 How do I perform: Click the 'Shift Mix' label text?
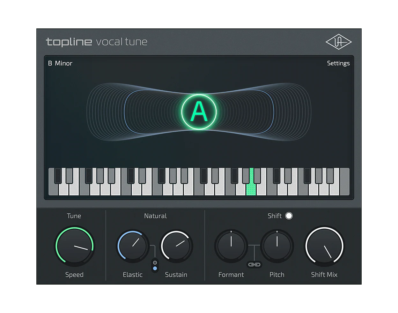tap(324, 275)
